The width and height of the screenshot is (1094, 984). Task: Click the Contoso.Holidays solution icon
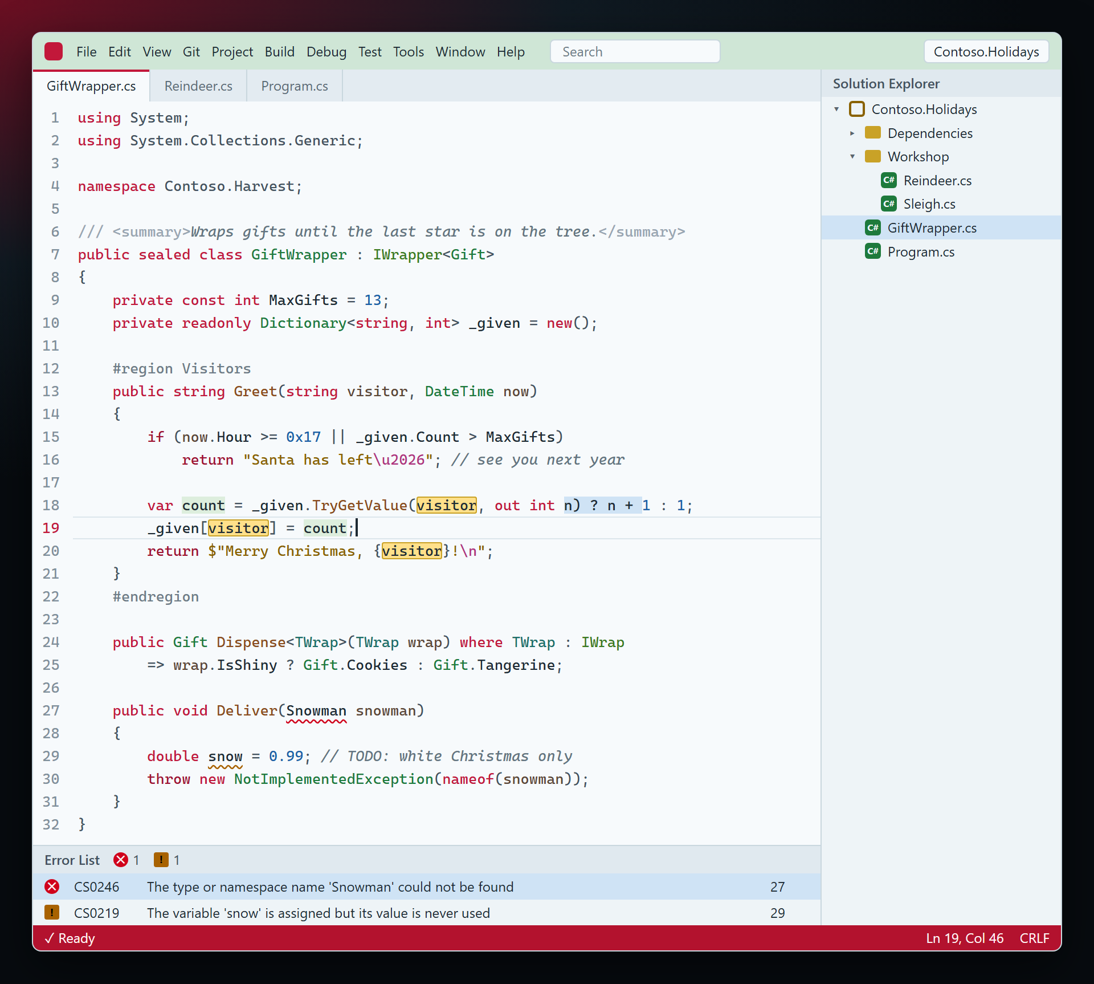(857, 109)
